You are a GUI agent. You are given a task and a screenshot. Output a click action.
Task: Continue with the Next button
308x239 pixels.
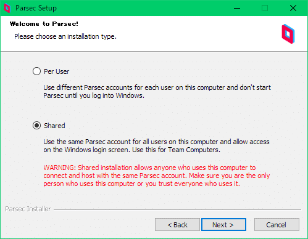click(223, 225)
